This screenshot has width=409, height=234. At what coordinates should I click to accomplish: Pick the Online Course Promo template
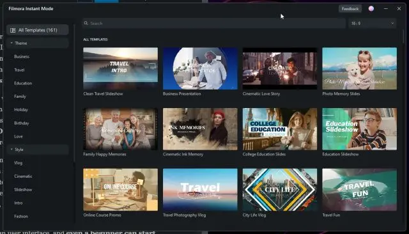point(121,190)
